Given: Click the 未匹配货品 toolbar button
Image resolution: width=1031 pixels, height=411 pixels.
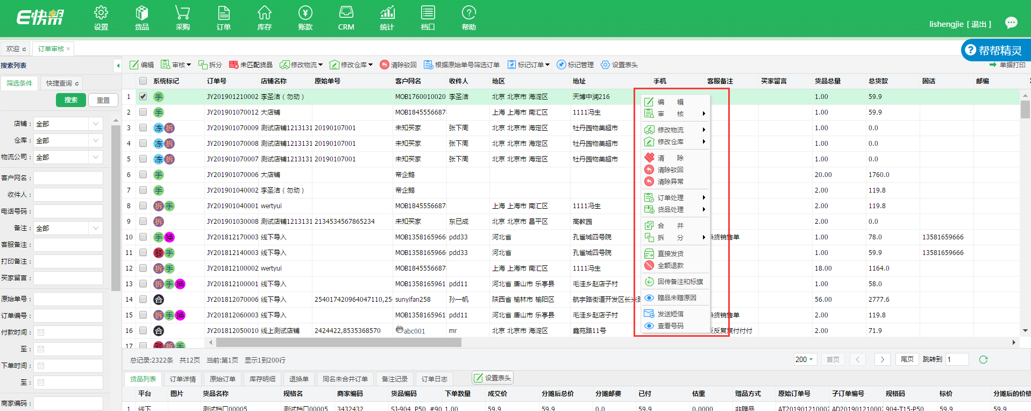Looking at the screenshot, I should click(x=251, y=65).
